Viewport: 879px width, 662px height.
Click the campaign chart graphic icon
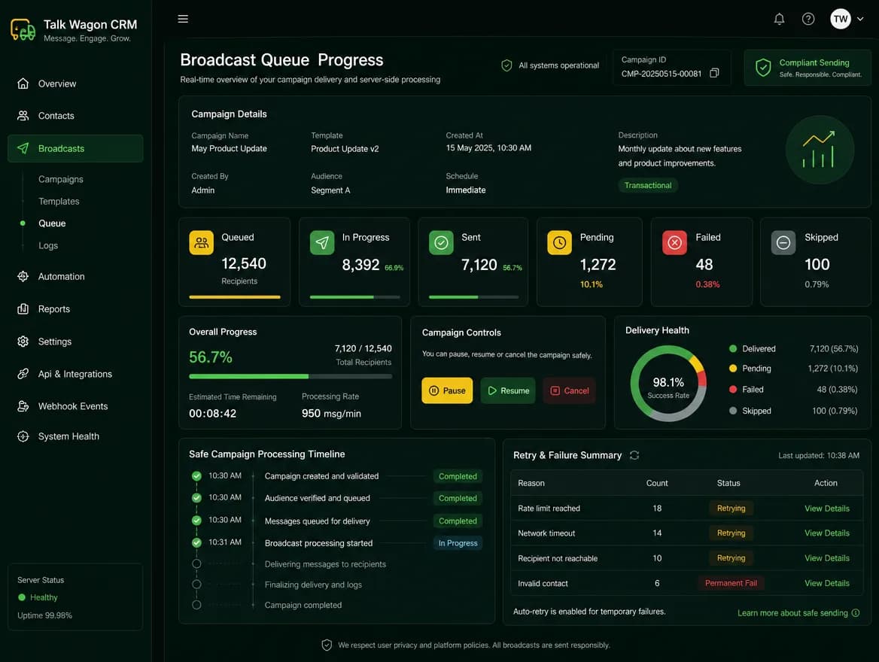coord(819,150)
